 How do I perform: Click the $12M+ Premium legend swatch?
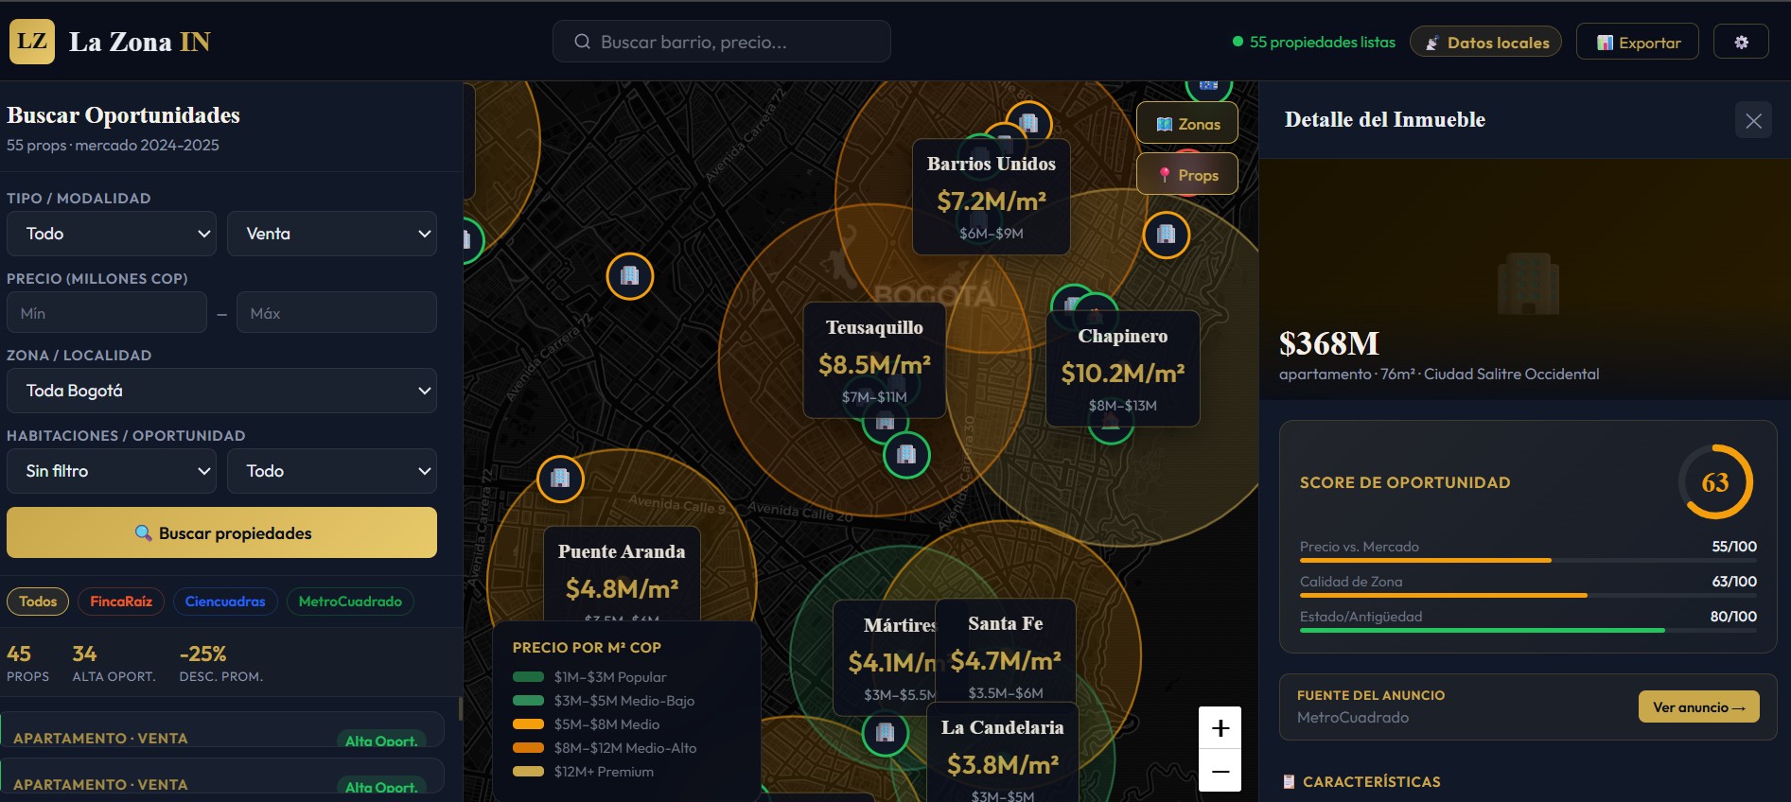coord(528,772)
